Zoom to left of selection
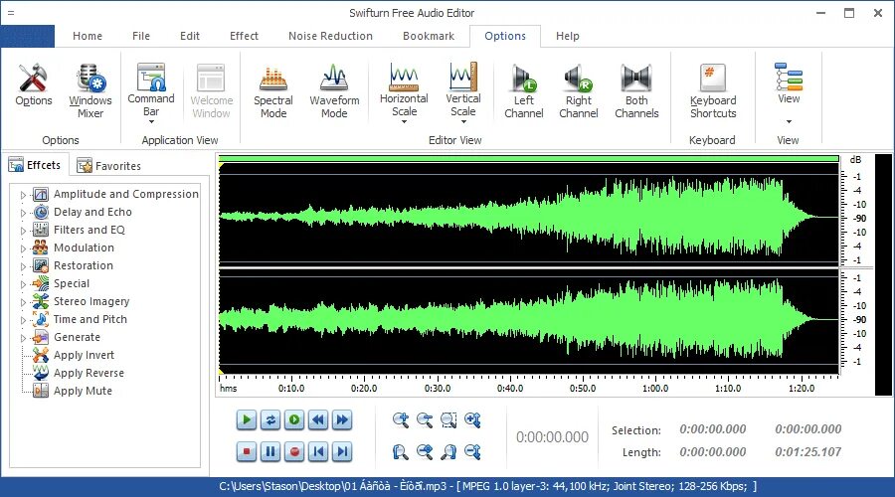Image resolution: width=895 pixels, height=497 pixels. [x=401, y=452]
